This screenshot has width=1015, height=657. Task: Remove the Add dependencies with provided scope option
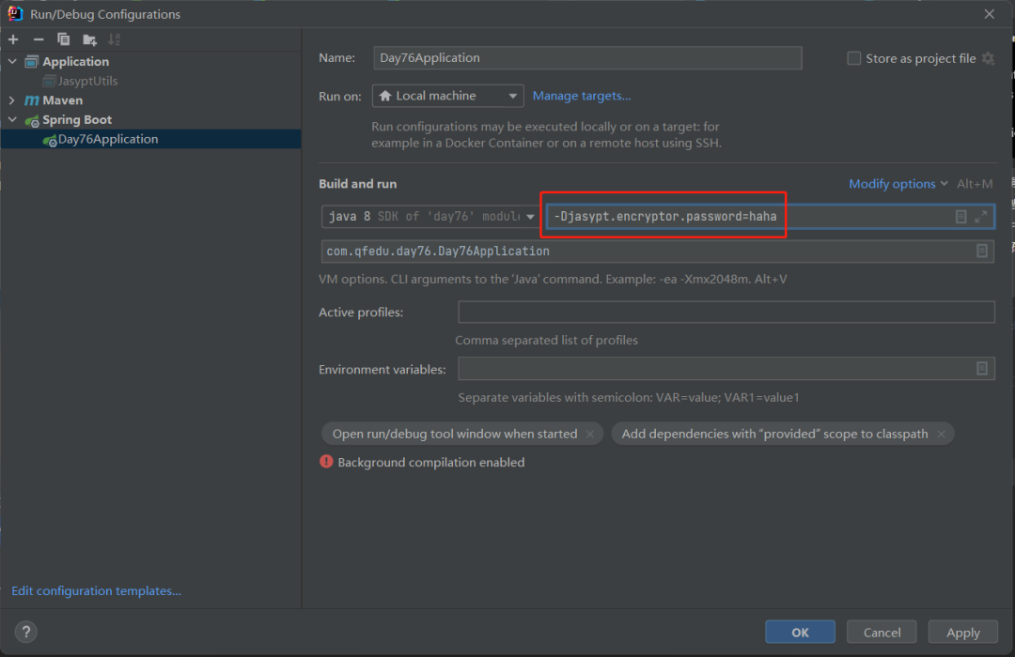(941, 434)
